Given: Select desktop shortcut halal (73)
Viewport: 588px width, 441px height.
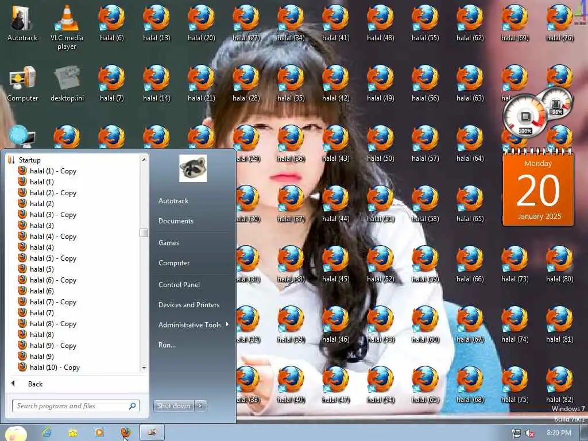Looking at the screenshot, I should [x=515, y=264].
